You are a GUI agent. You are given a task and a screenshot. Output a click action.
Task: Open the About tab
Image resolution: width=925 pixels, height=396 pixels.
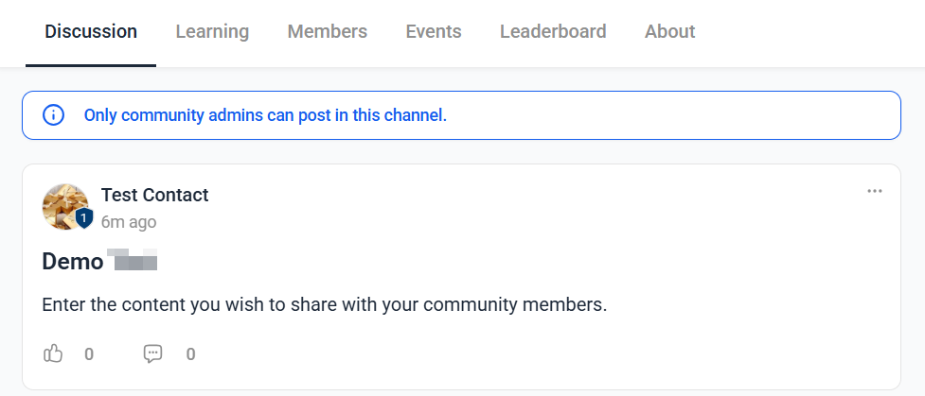coord(670,31)
